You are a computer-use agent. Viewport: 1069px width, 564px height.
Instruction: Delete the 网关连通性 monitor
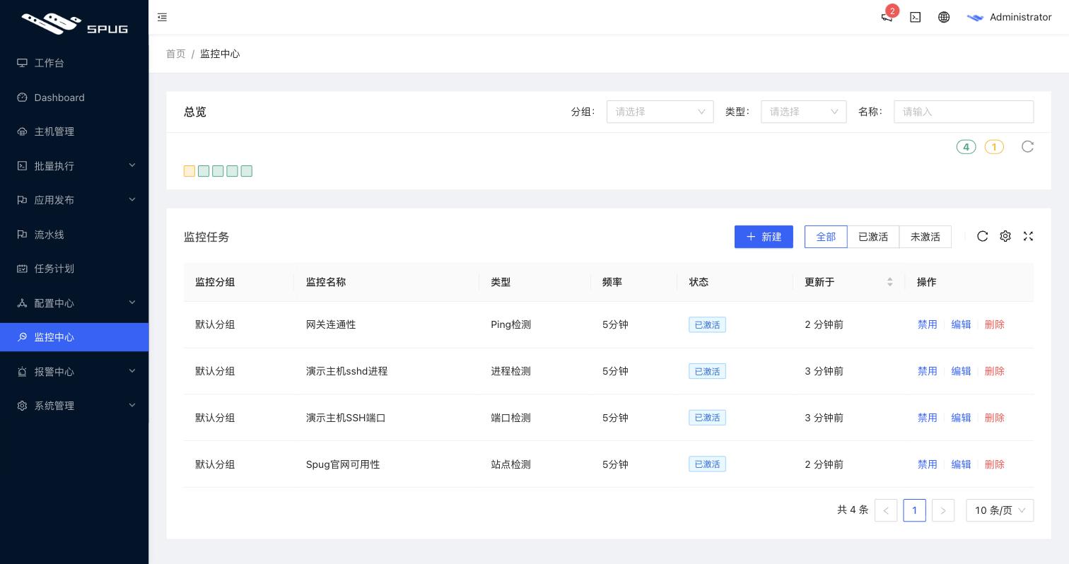[x=994, y=324]
